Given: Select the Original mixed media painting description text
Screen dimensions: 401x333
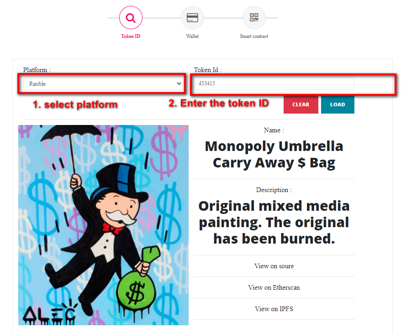Looking at the screenshot, I should click(x=274, y=222).
